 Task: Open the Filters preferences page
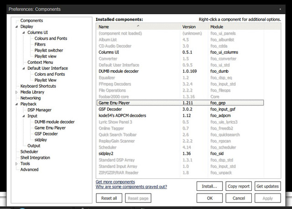pos(40,44)
